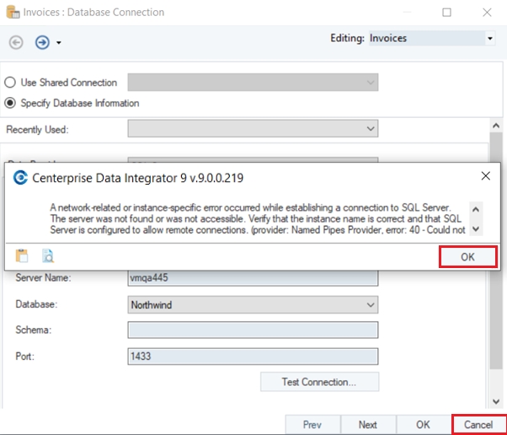Viewport: 507px width, 435px height.
Task: Click the Centerprise logo icon in error dialog
Action: (20, 178)
